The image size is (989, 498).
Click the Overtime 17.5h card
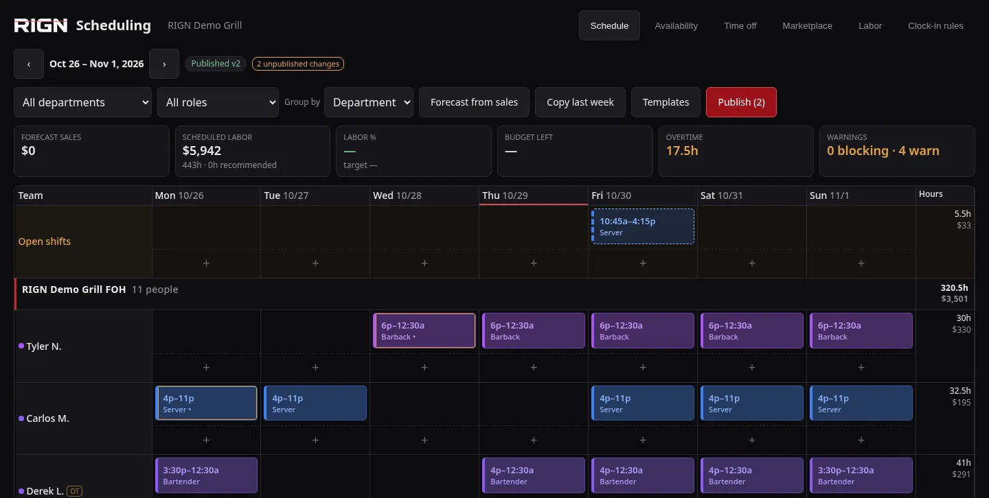click(736, 151)
